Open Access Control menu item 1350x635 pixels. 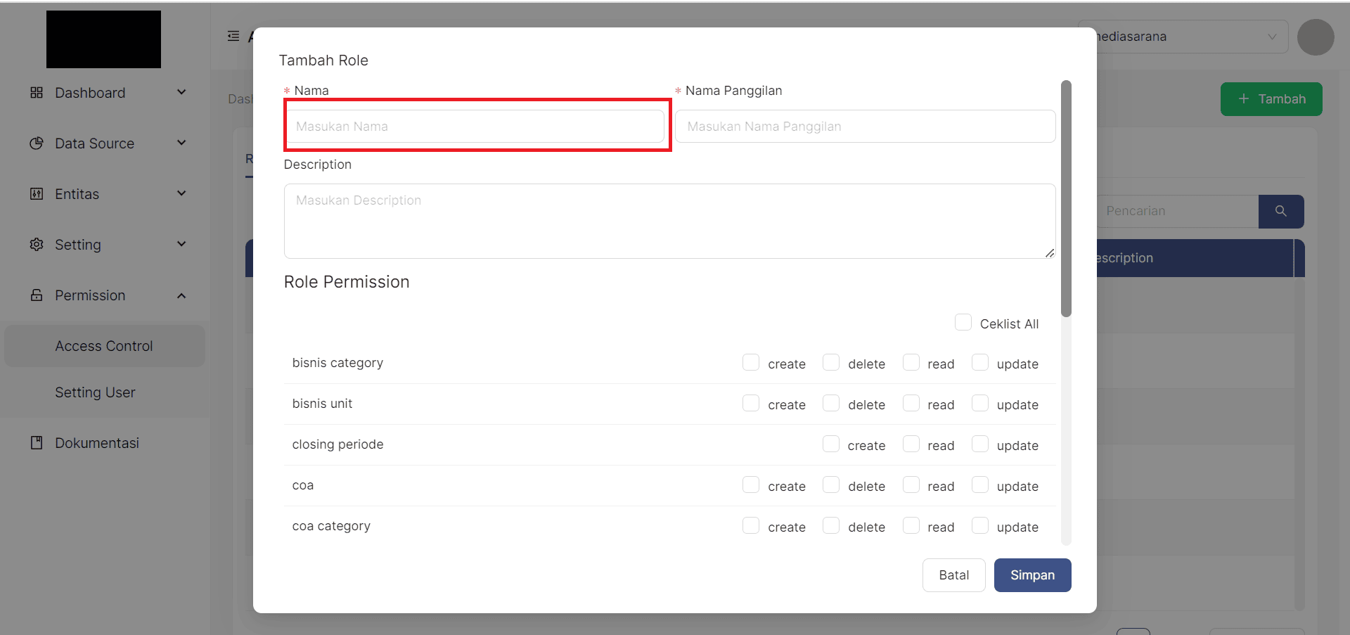click(104, 346)
